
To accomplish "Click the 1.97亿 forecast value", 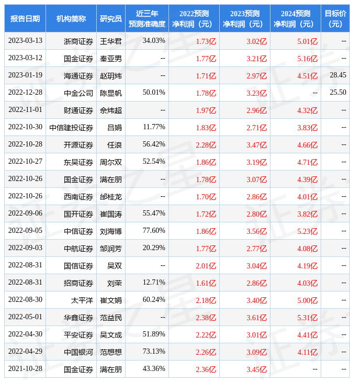I will (206, 110).
